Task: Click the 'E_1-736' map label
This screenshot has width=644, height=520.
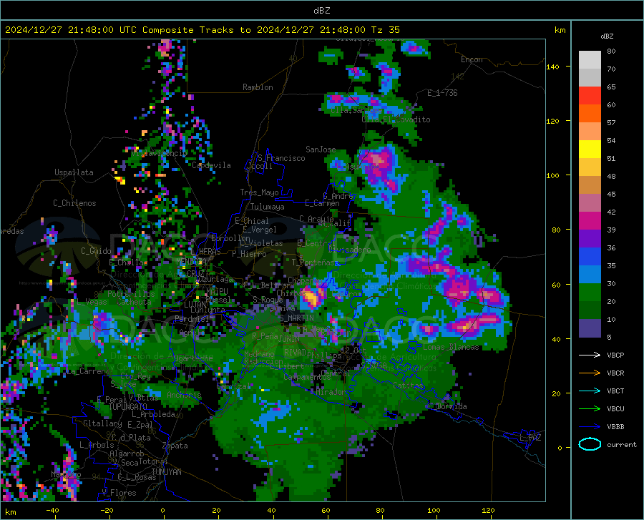Action: 442,93
